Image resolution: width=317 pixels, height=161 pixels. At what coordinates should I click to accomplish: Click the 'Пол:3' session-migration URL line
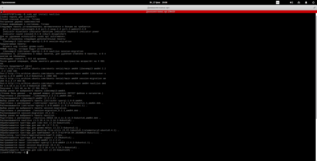point(53,78)
